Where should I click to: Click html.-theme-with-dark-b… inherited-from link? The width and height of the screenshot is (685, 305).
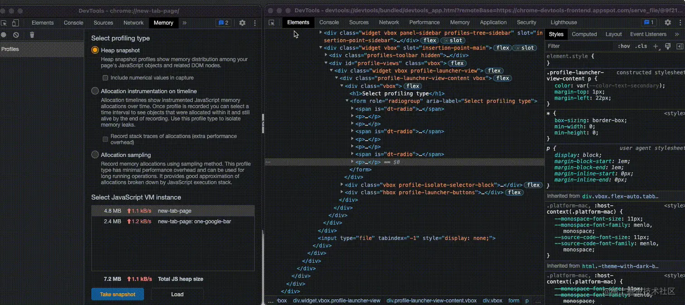pos(620,266)
